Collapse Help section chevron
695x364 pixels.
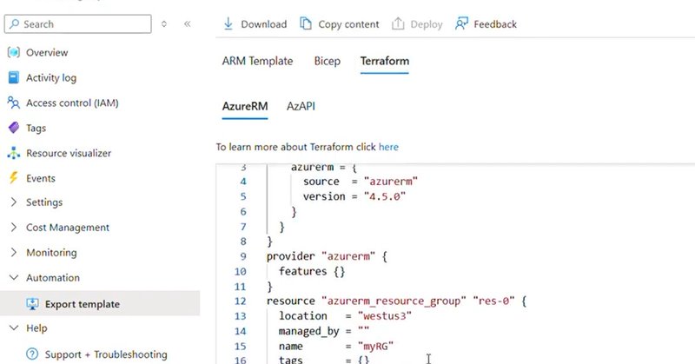[14, 328]
